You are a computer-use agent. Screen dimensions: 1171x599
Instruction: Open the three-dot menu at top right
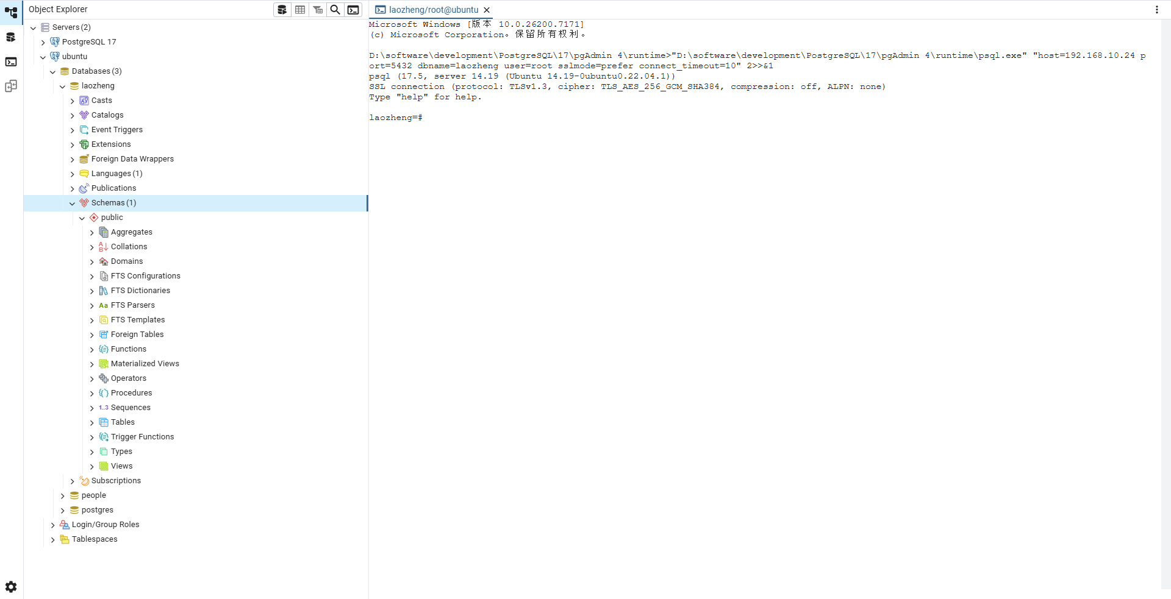(1156, 10)
